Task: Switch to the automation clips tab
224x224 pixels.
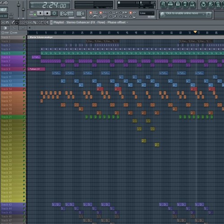Action: (x=14, y=28)
